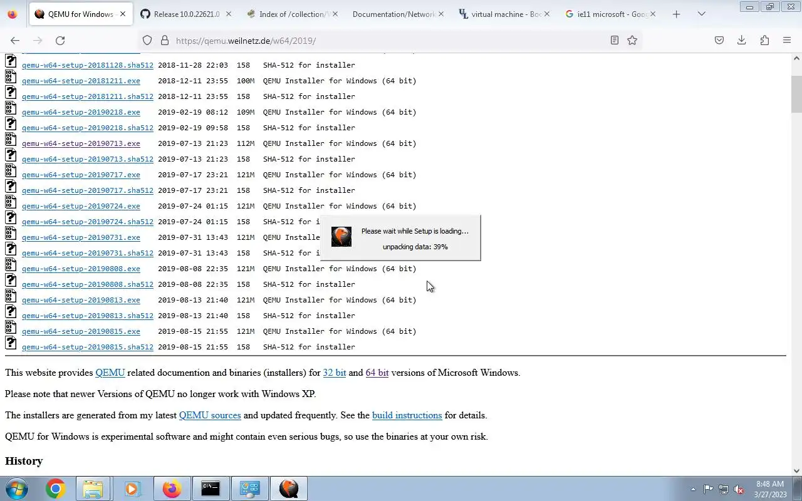Show site security lock information
Screen dimensions: 802x501
tap(165, 40)
